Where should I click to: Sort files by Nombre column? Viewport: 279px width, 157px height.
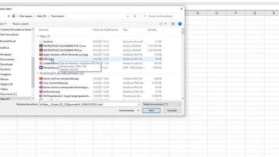click(x=44, y=30)
